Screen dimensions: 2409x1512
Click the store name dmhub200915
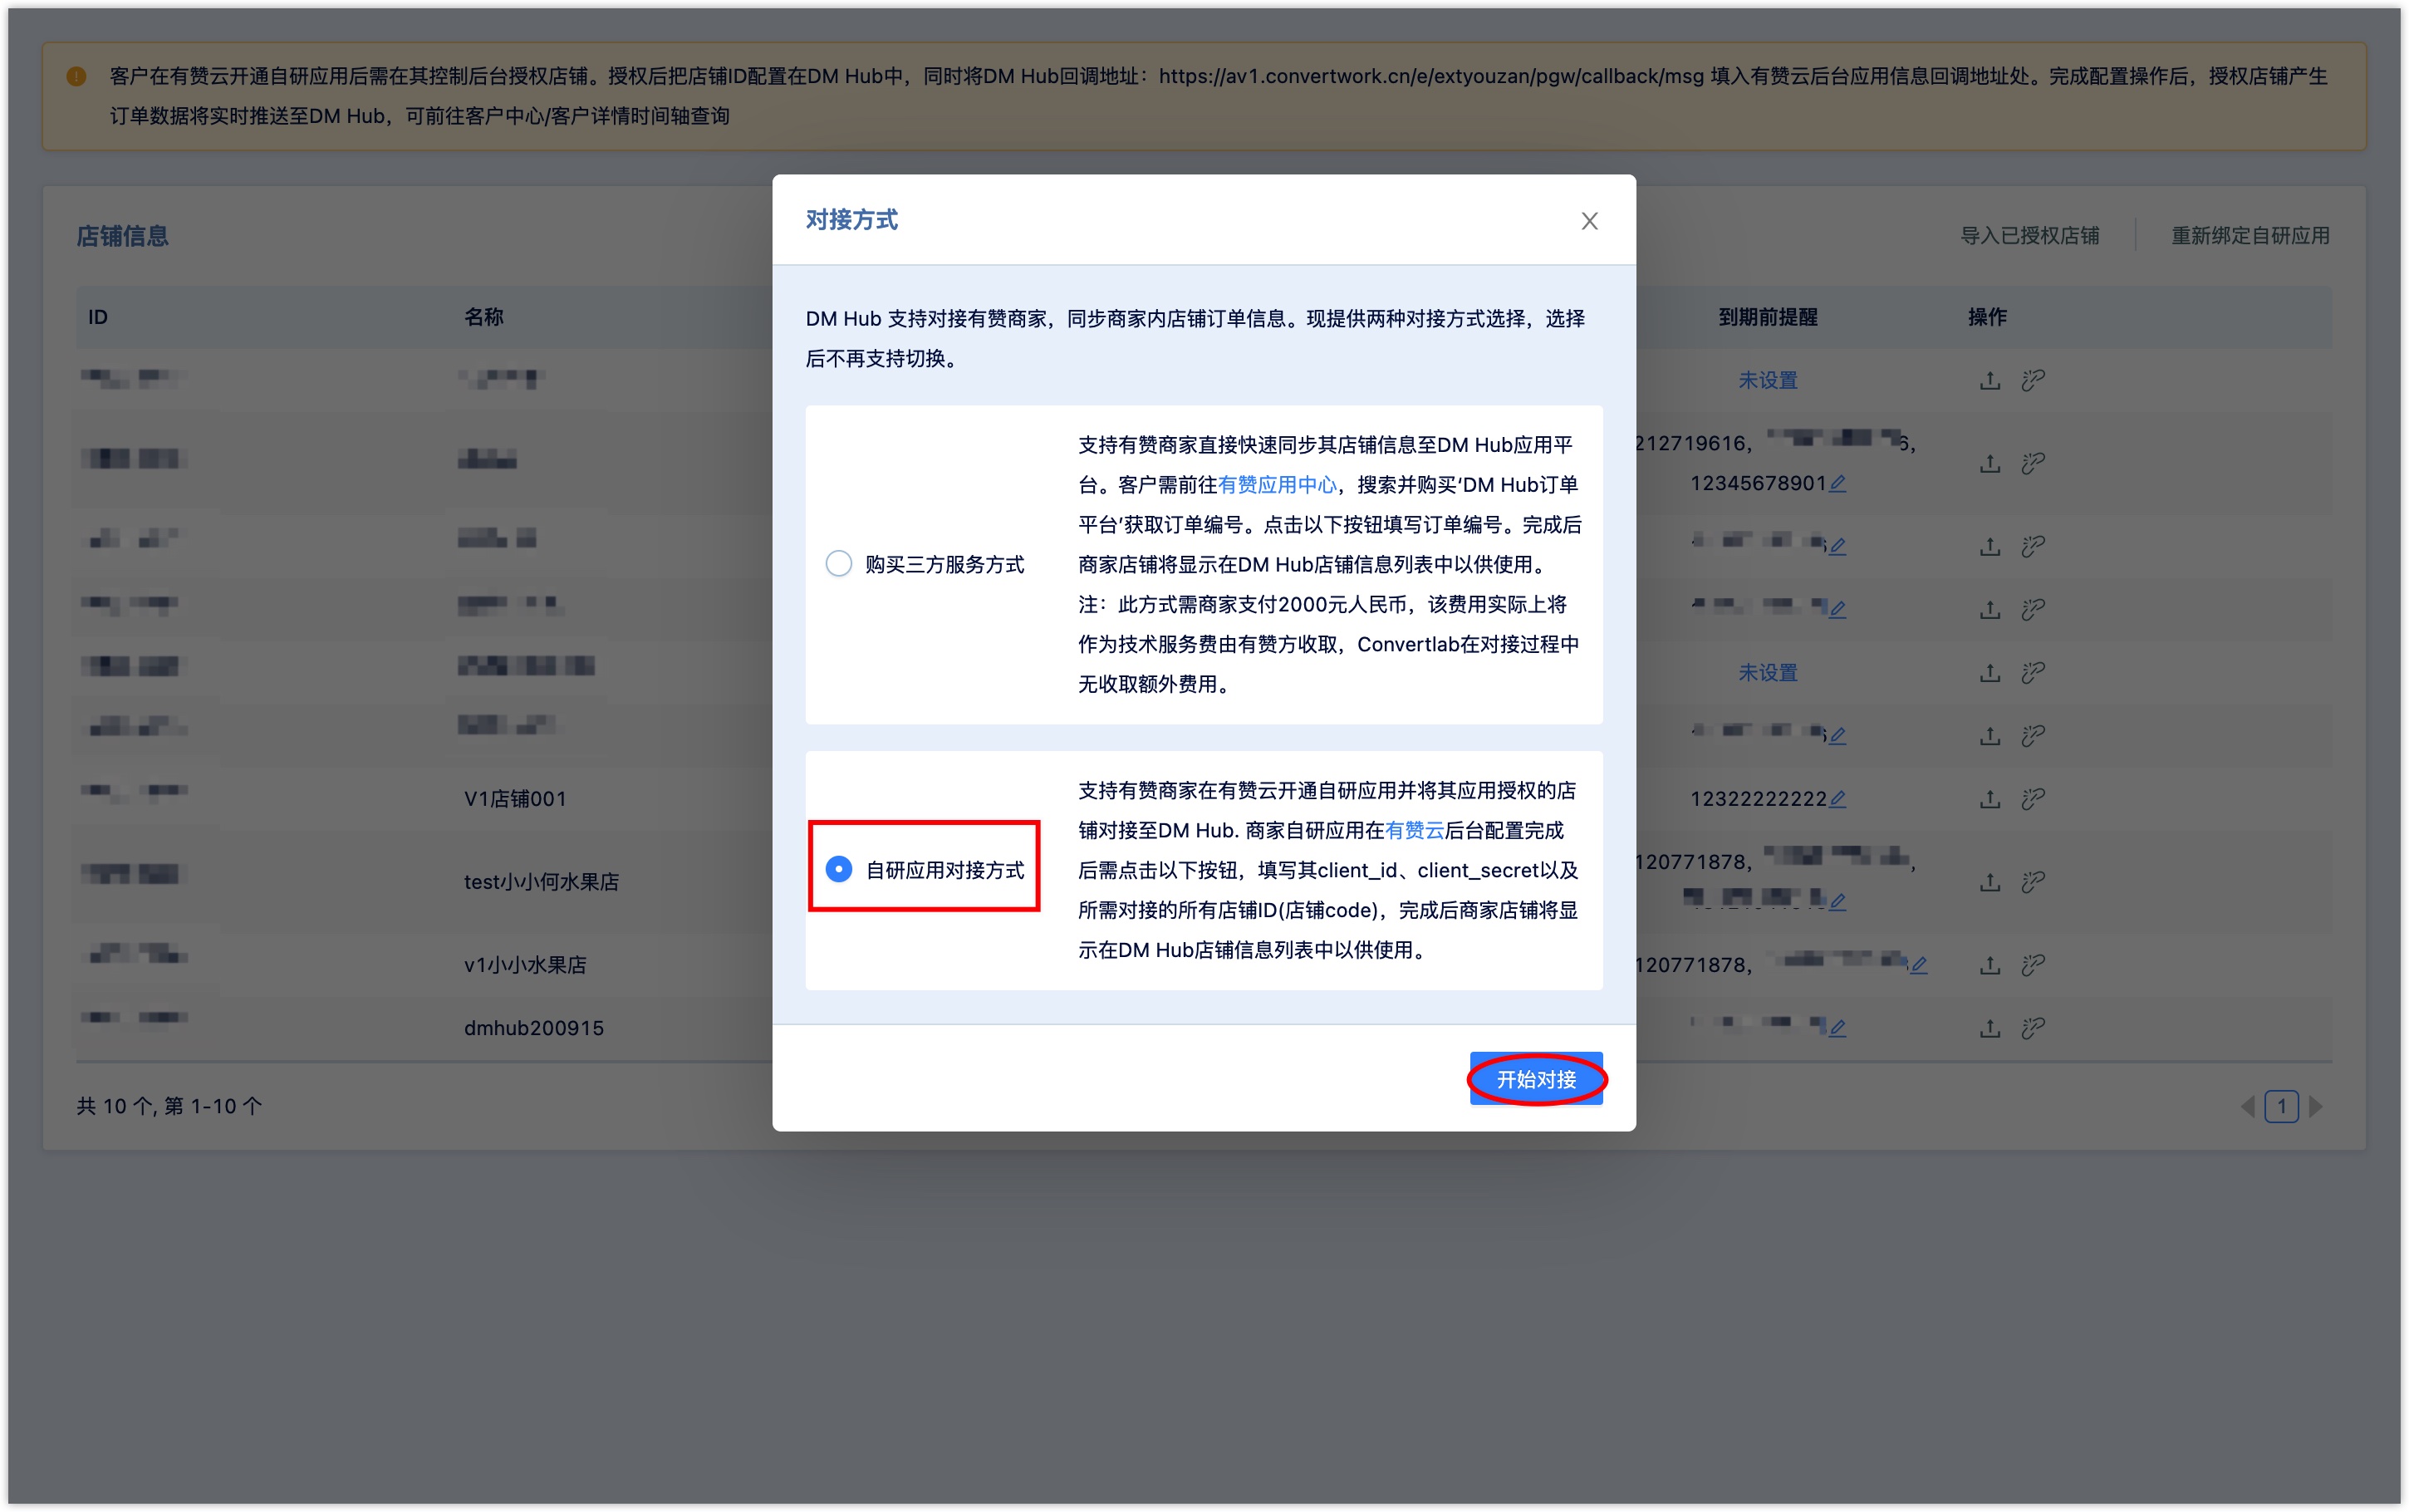tap(534, 1028)
